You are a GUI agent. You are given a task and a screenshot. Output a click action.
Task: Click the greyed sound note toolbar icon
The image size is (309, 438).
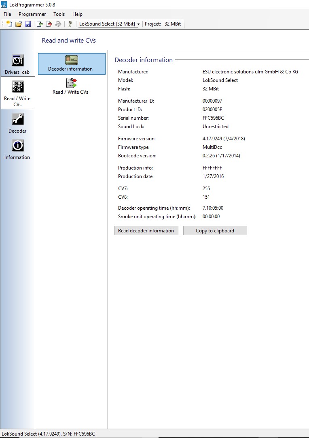click(58, 24)
